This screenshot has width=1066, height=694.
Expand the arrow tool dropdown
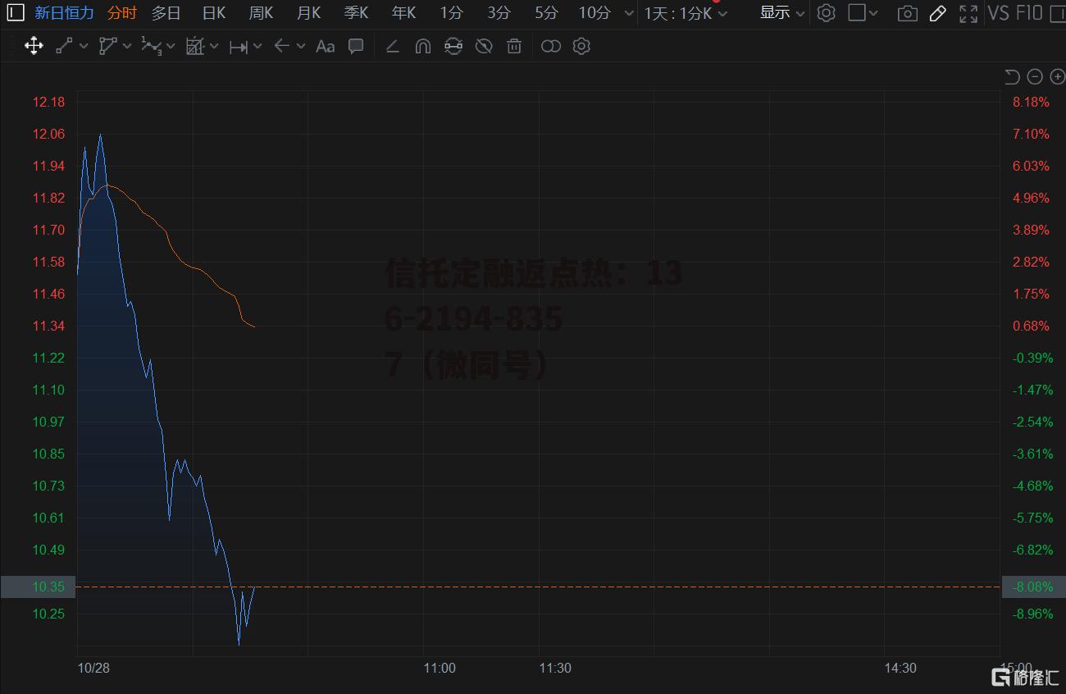301,47
